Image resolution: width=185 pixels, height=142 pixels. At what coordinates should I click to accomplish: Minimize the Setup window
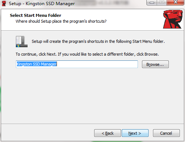pyautogui.click(x=152, y=3)
